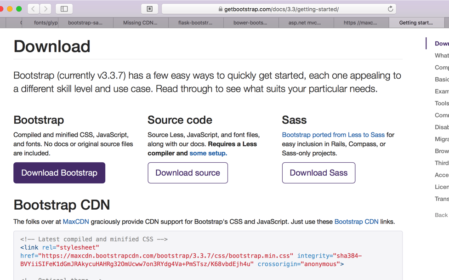Click the Download Sass button
The height and width of the screenshot is (280, 449).
click(318, 173)
